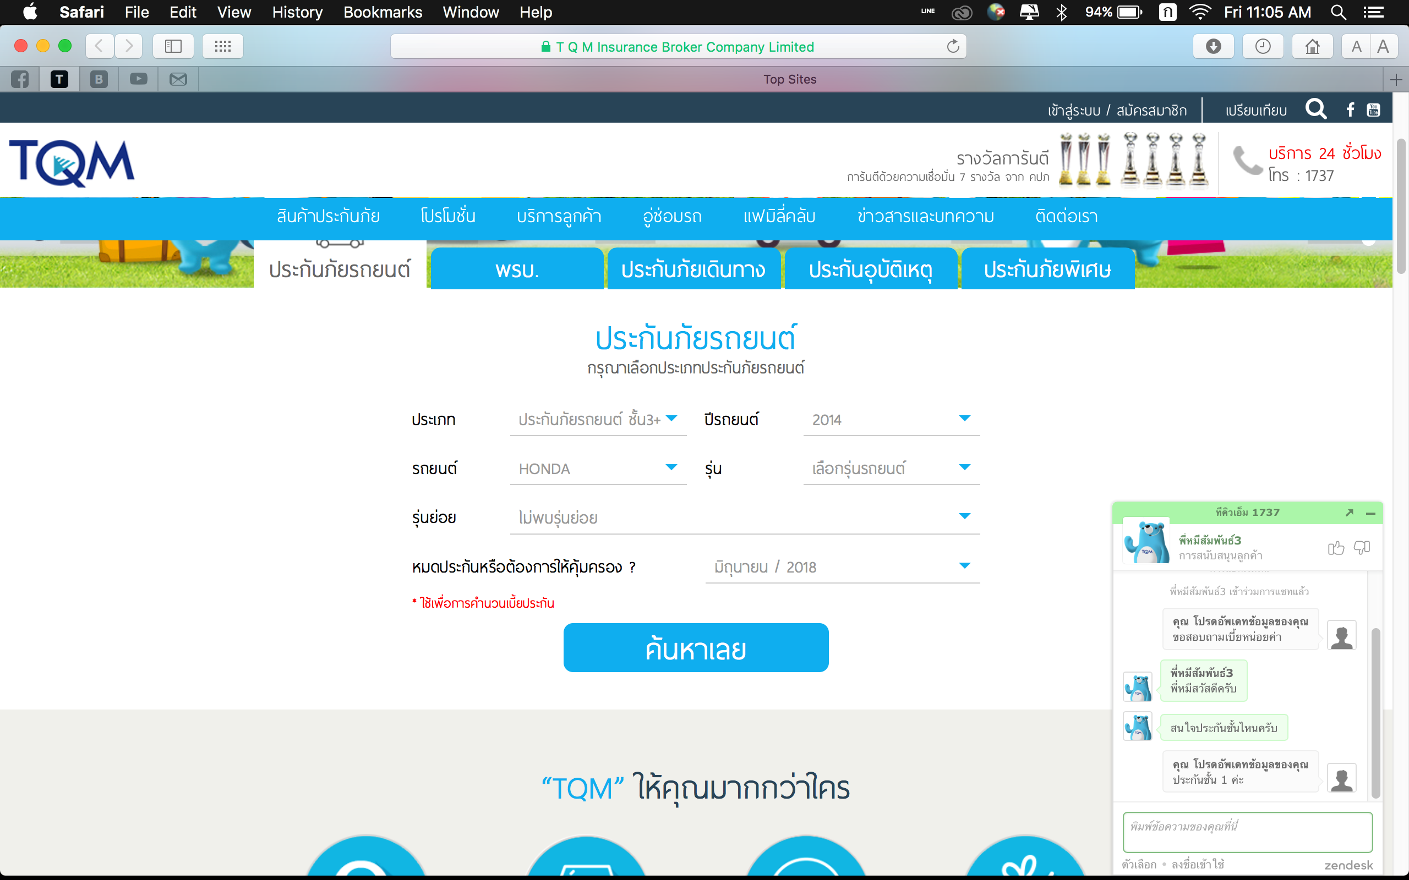1409x880 pixels.
Task: Expand the ประเภท insurance type dropdown
Action: (x=598, y=419)
